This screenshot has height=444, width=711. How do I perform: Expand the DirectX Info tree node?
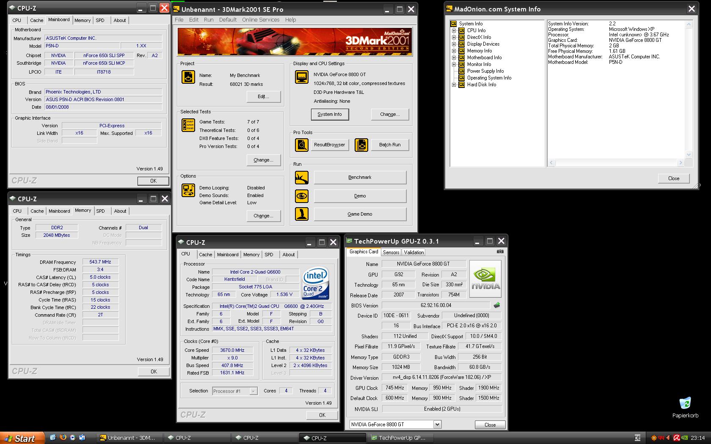454,37
